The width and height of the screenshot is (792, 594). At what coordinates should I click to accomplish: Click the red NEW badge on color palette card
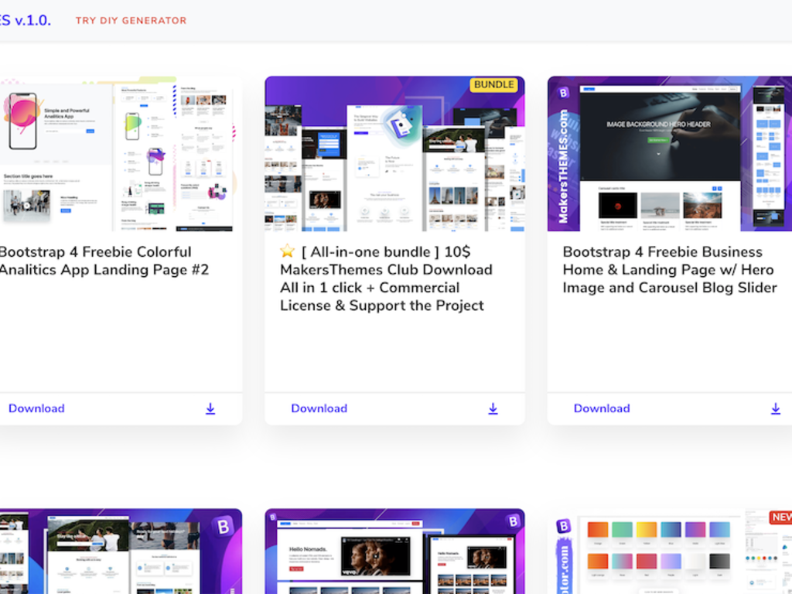tap(780, 517)
